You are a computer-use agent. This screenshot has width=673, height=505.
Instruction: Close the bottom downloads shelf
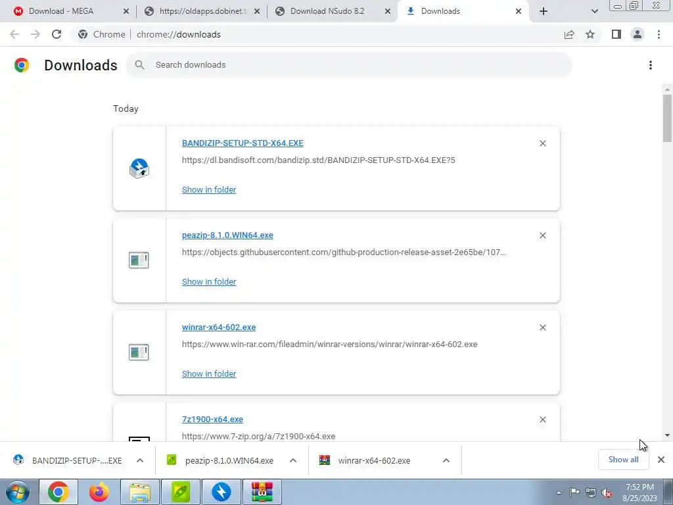[x=661, y=460]
